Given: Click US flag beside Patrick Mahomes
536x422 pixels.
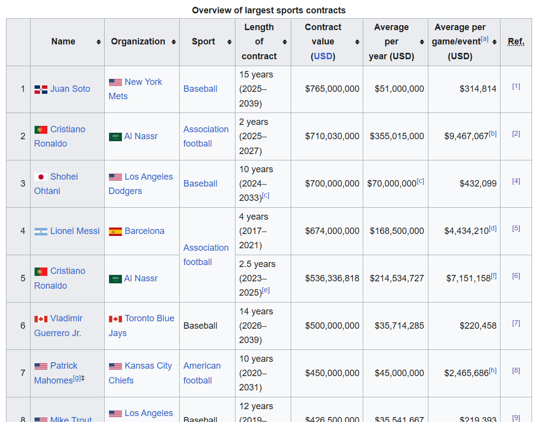Looking at the screenshot, I should click(40, 367).
